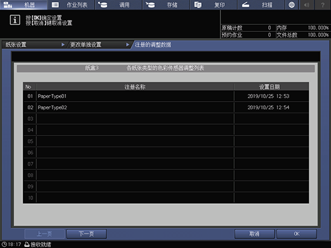331x248 pixels.
Task: Select empty row 08
Action: pyautogui.click(x=166, y=175)
